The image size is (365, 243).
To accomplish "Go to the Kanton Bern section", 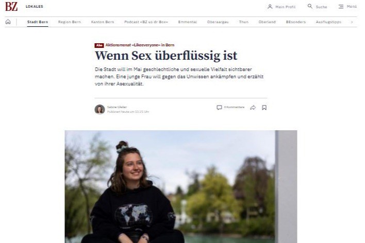I will click(x=103, y=22).
